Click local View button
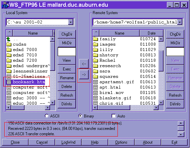 pyautogui.click(x=67, y=60)
